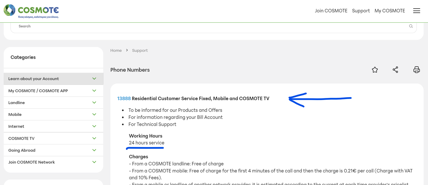The height and width of the screenshot is (185, 428).
Task: Expand the Landline category chevron
Action: pos(94,102)
